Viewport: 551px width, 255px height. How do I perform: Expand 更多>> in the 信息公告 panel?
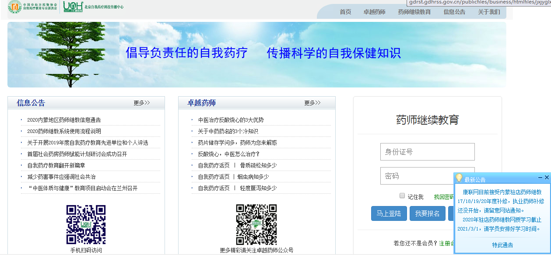(142, 103)
